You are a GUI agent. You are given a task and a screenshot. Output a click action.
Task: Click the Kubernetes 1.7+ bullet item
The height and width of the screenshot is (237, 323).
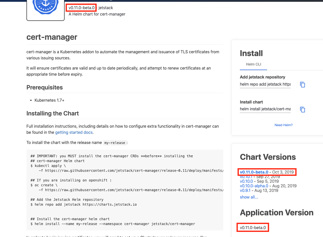(x=49, y=100)
